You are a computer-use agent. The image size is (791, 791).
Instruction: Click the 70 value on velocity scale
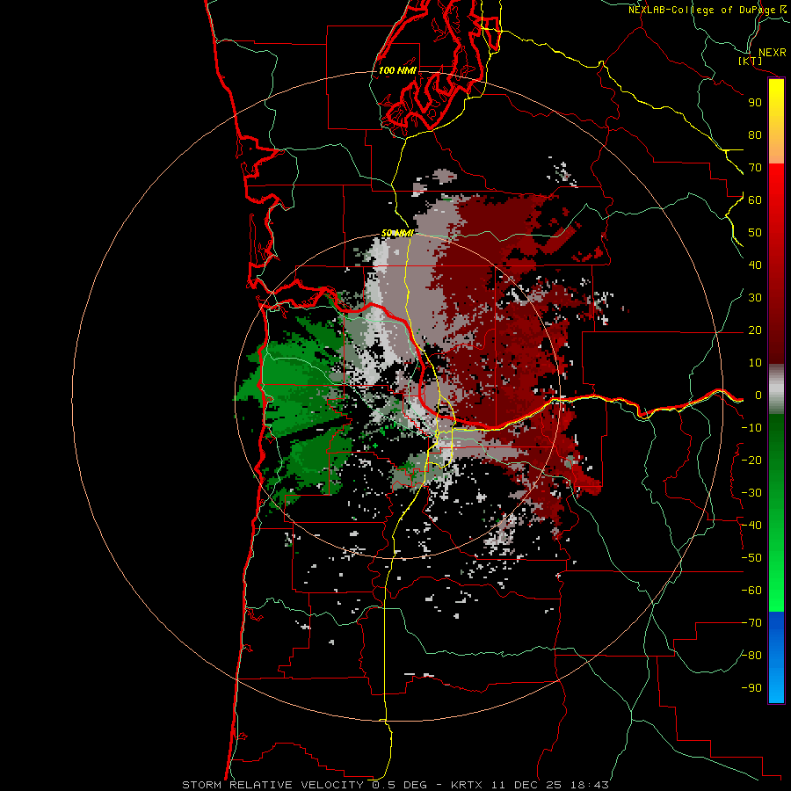[x=755, y=168]
